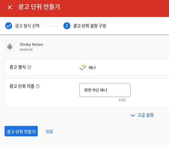Click the 광고 단위 만들기 button
Screen dimensions: 169x145
click(21, 131)
